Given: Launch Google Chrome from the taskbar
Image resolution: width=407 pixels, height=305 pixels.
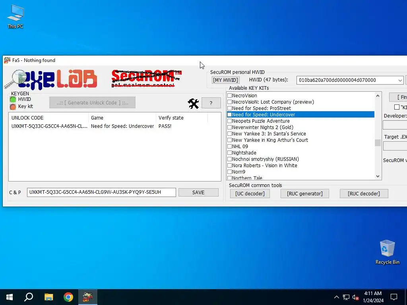Looking at the screenshot, I should [x=68, y=297].
